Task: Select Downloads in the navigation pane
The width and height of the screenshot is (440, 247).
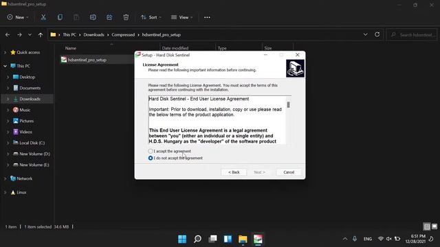Action: 30,99
